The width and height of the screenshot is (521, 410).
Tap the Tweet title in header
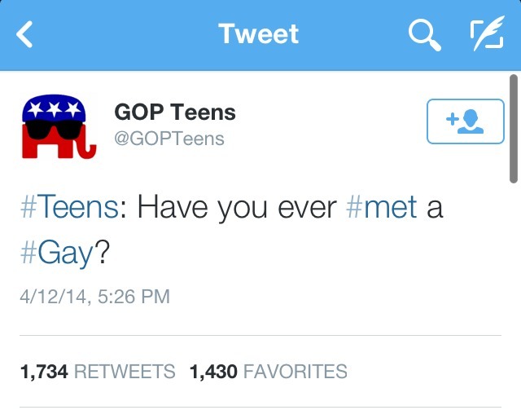259,34
